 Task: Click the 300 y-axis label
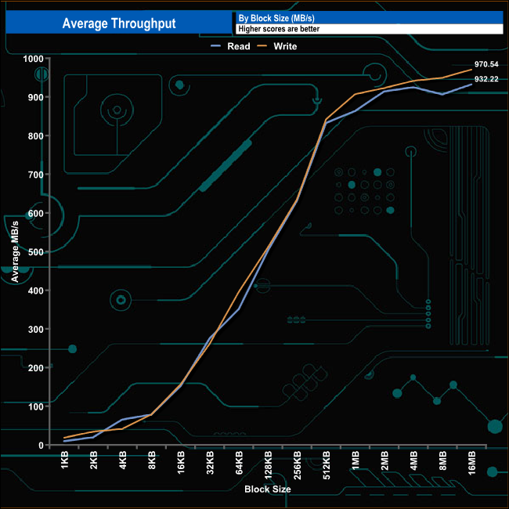[36, 330]
